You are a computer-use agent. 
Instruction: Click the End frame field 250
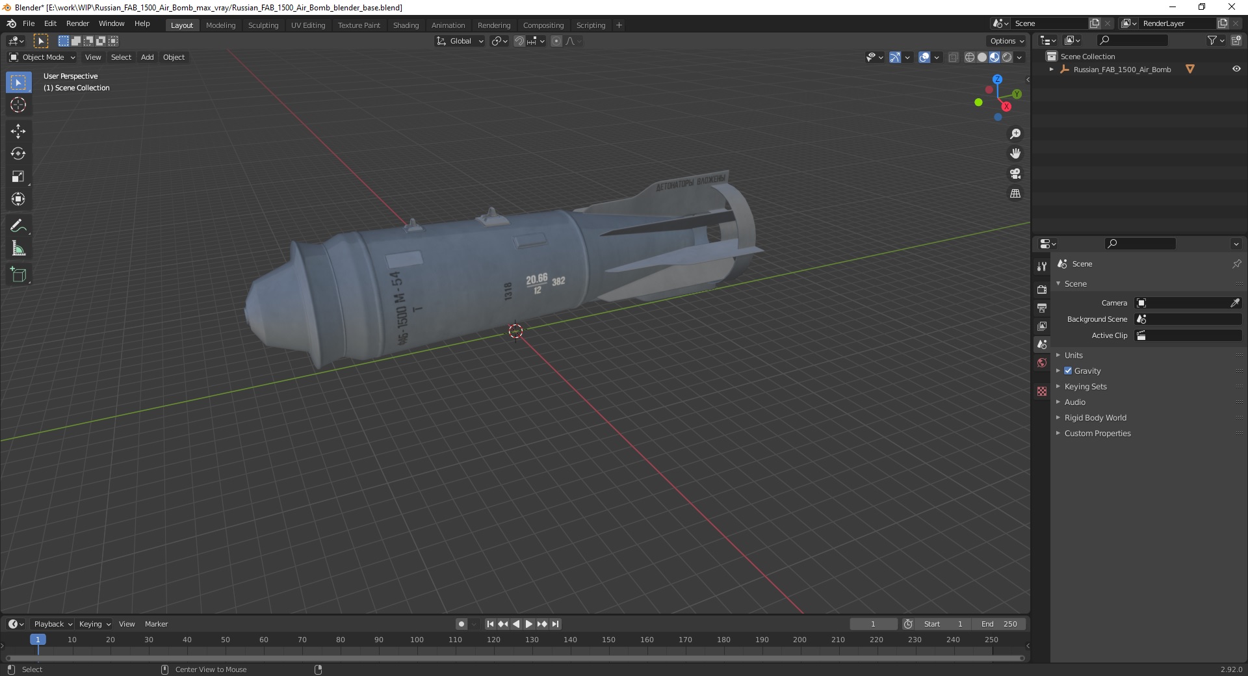(1000, 624)
